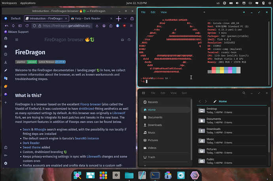Launch the app library grid from dock
The height and width of the screenshot is (181, 273).
click(x=103, y=175)
